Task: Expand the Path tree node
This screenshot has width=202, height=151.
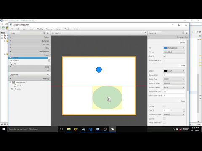Action: 12,89
